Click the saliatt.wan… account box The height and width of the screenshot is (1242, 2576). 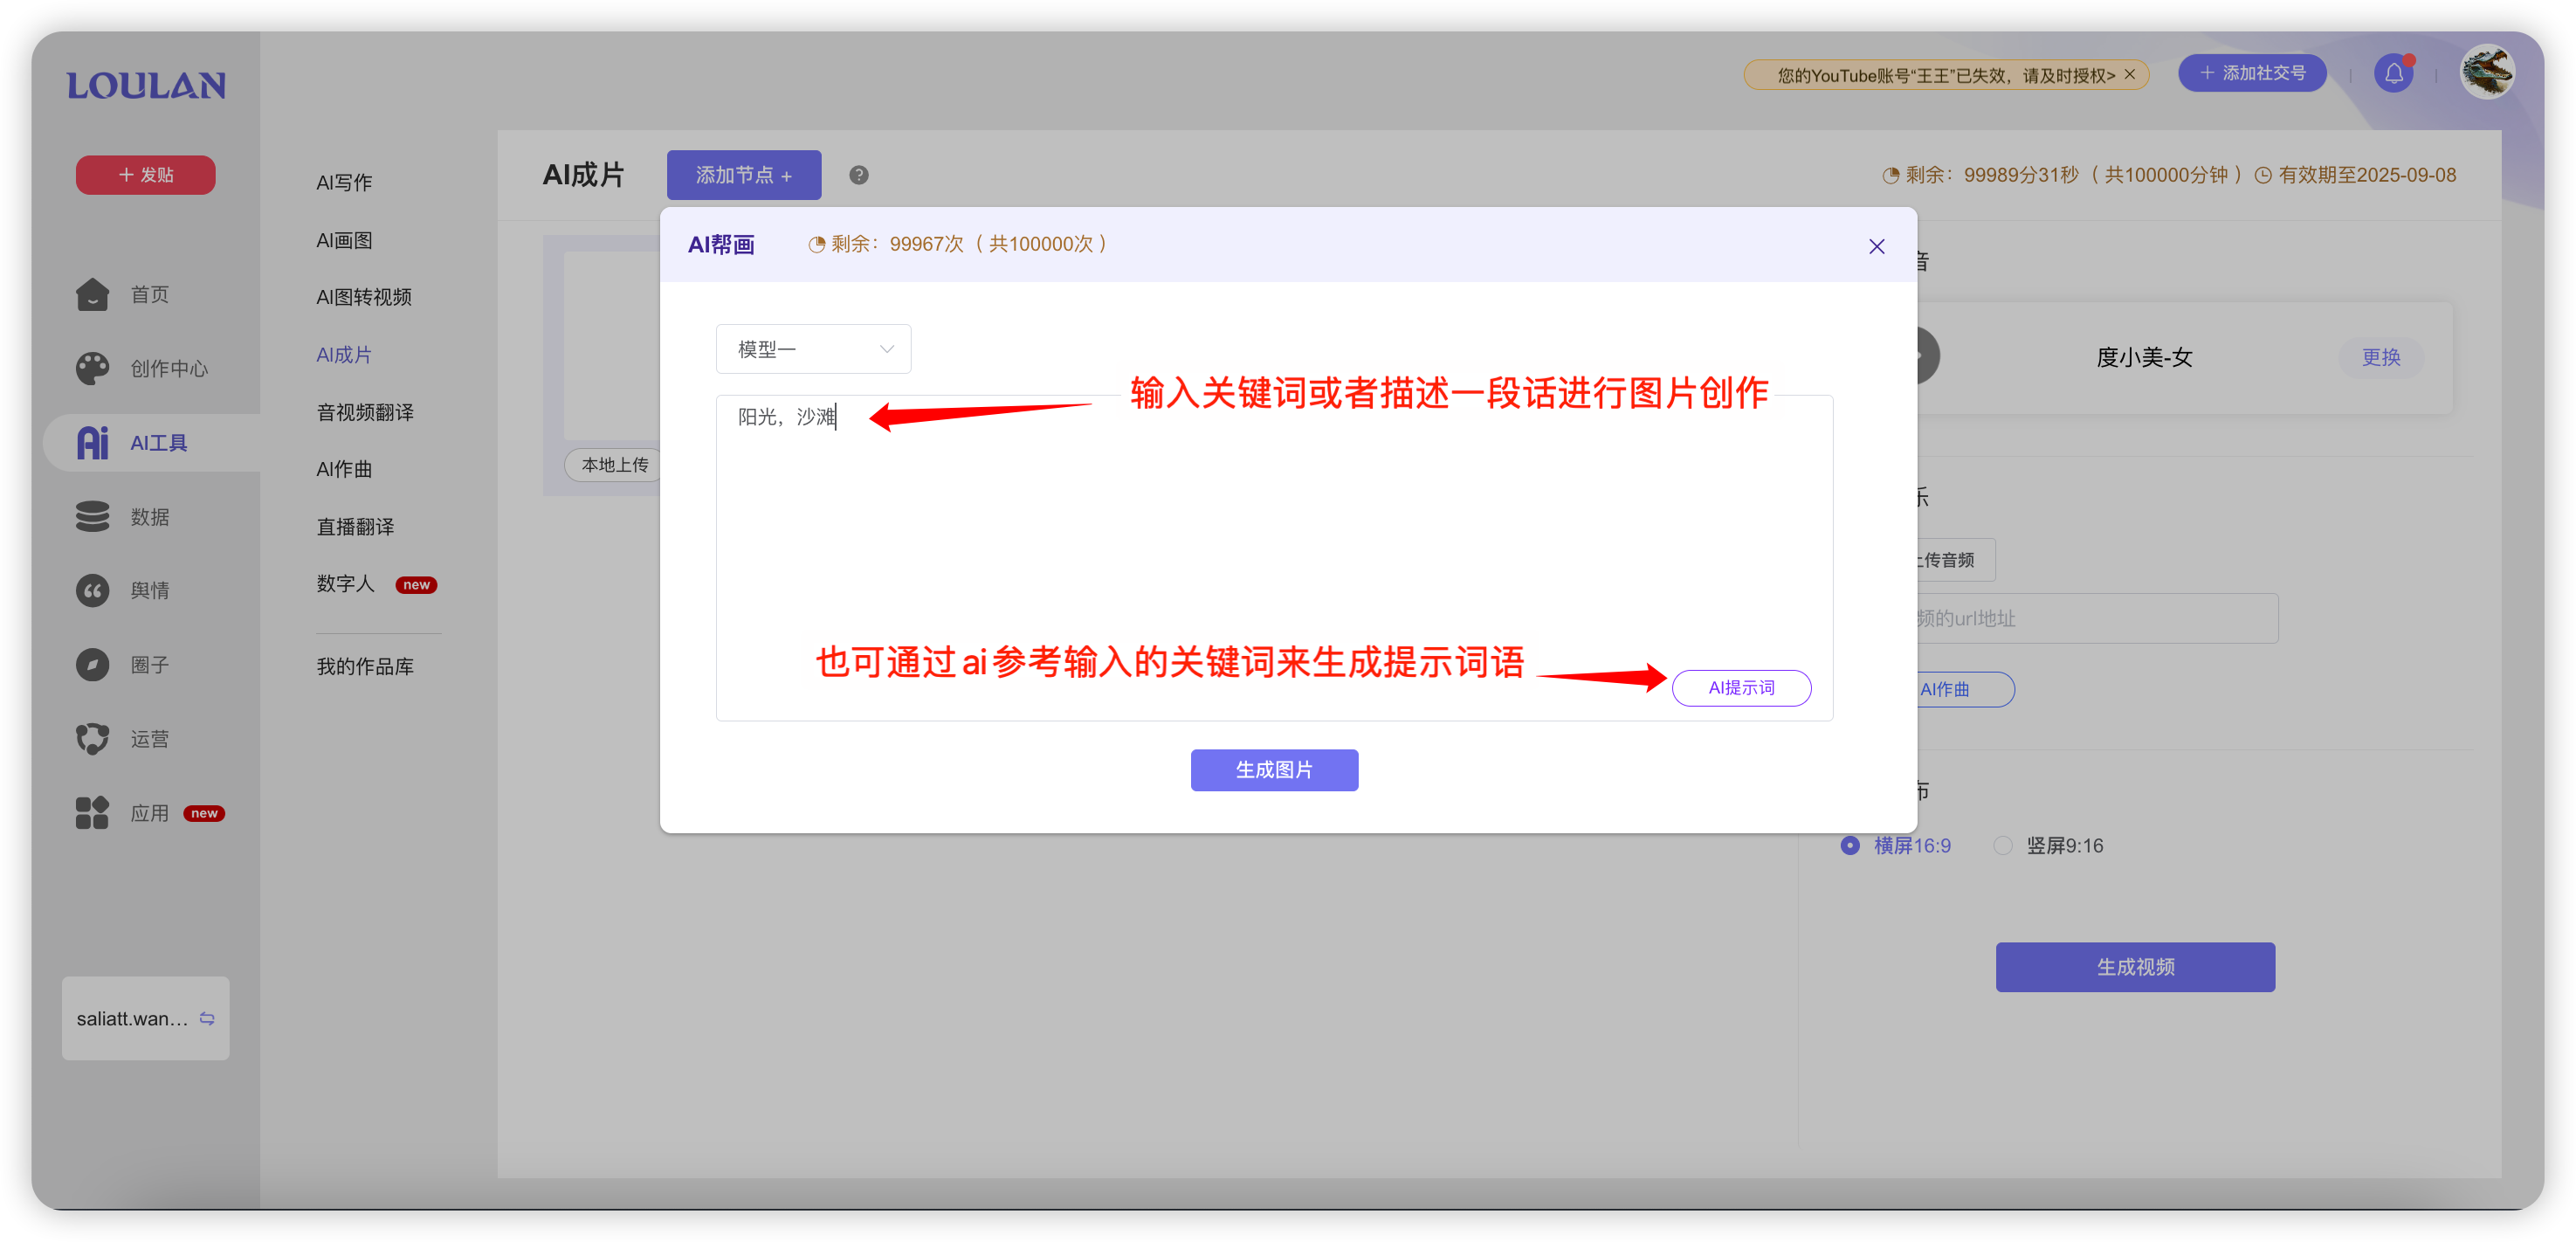coord(146,1018)
